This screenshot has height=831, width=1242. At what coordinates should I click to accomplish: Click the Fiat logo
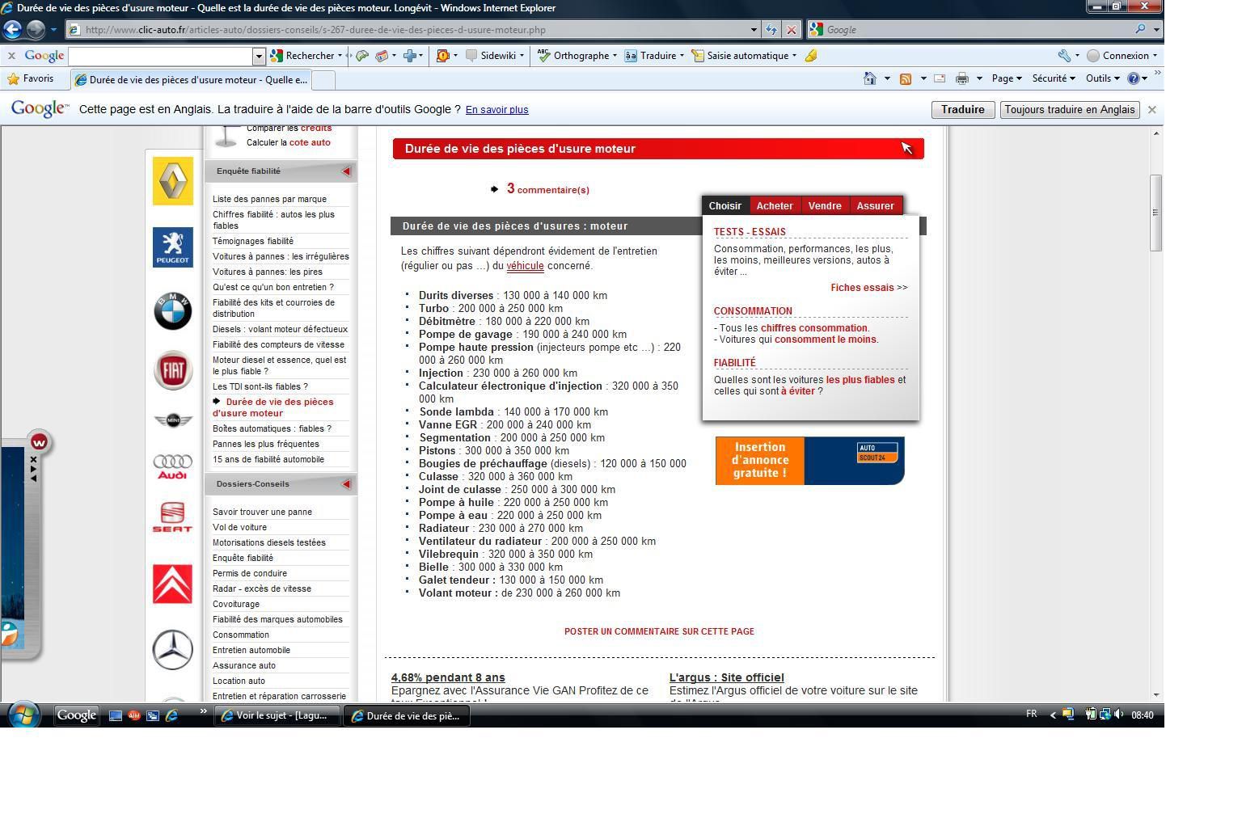pos(173,370)
